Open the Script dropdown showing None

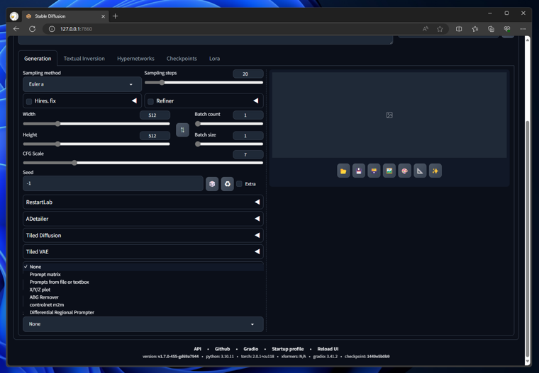[x=143, y=324]
